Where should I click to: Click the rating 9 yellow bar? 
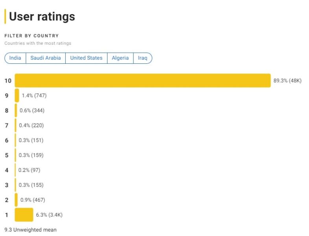[17, 95]
